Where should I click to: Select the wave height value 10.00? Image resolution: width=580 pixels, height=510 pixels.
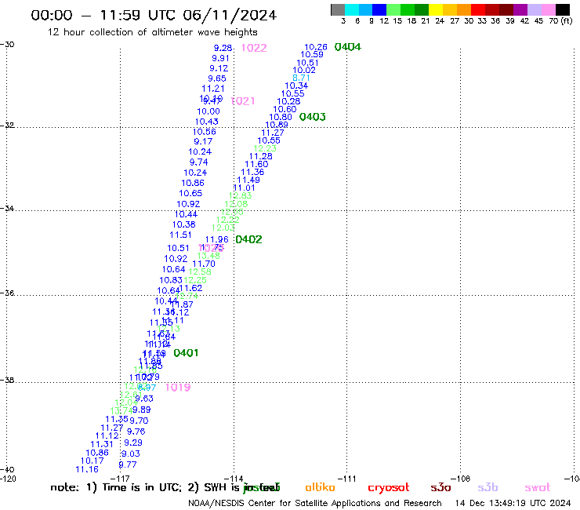[208, 111]
